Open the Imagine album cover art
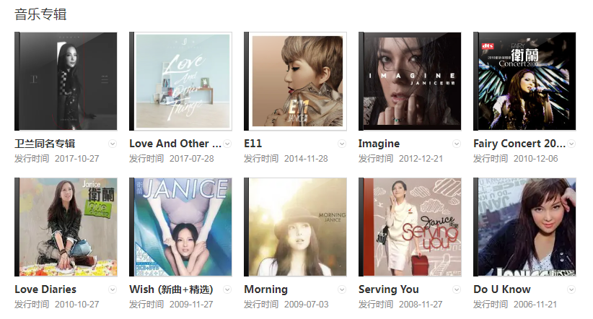Viewport: 593px width, 319px height. (x=410, y=82)
